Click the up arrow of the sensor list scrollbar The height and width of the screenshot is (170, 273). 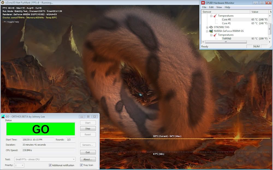coord(270,16)
